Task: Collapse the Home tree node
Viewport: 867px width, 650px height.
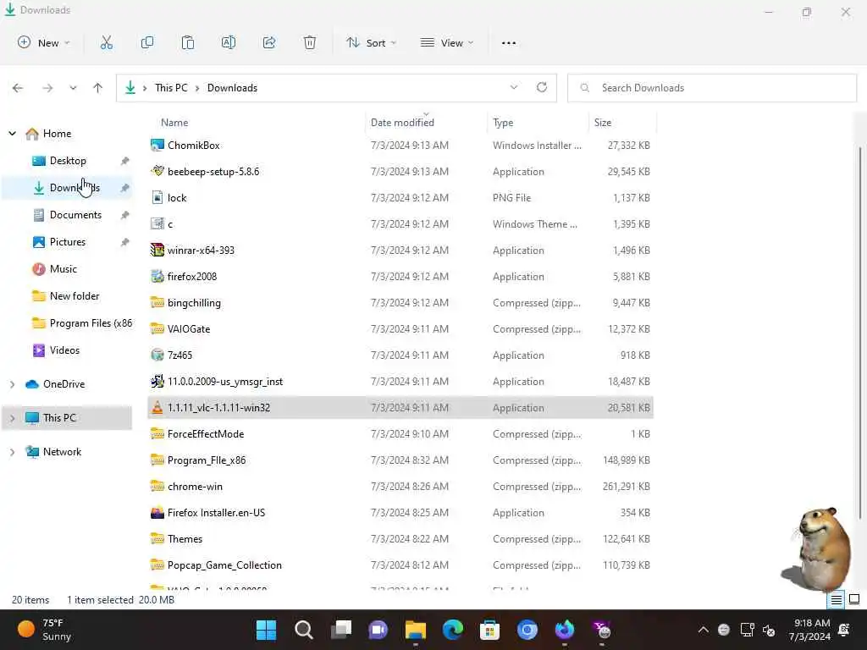Action: pyautogui.click(x=12, y=133)
